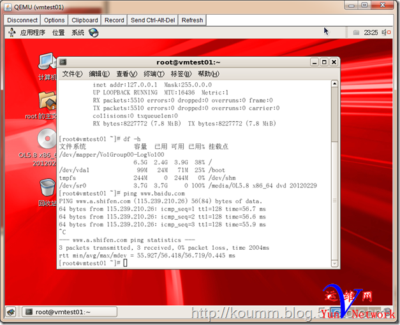Click the terminal window title-bar icon

click(x=63, y=62)
